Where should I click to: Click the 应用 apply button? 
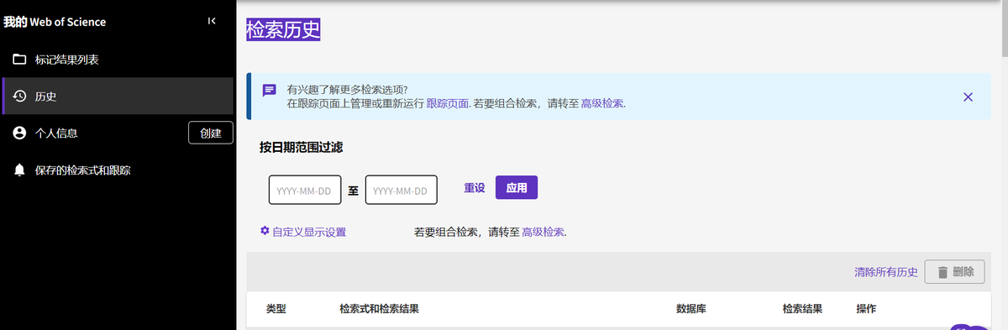517,188
